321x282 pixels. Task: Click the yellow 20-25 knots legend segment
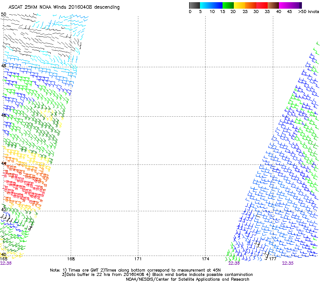[x=239, y=5]
